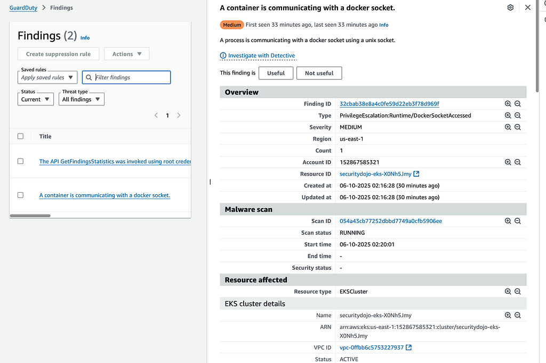Open the finding panel settings gear
The width and height of the screenshot is (546, 363).
(510, 7)
